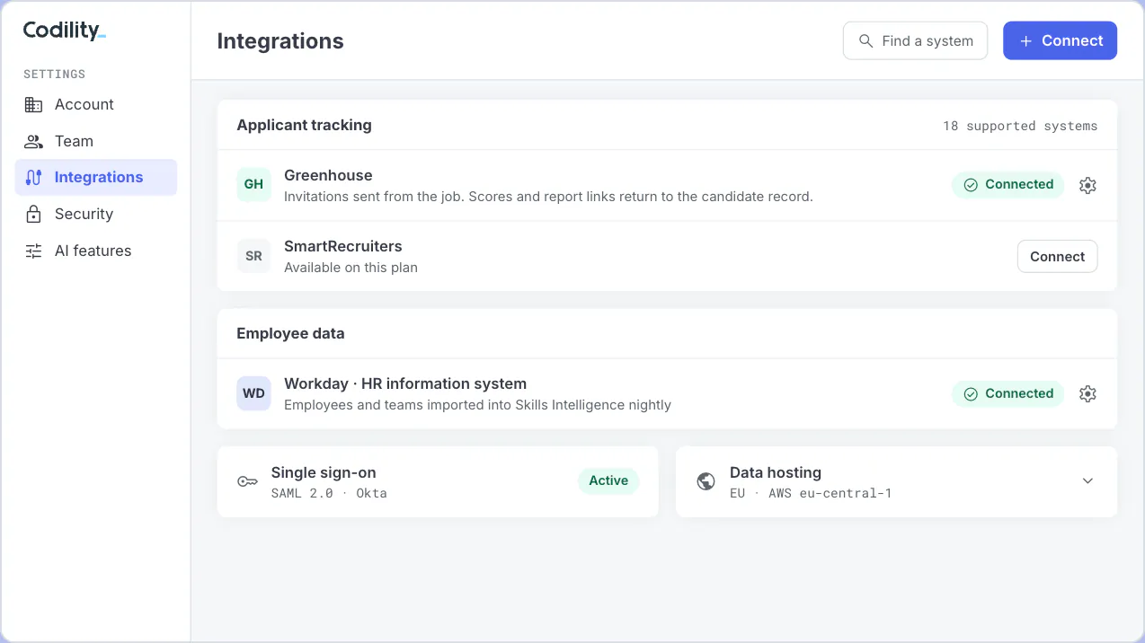The width and height of the screenshot is (1145, 643).
Task: Click the Integrations page title
Action: (280, 41)
